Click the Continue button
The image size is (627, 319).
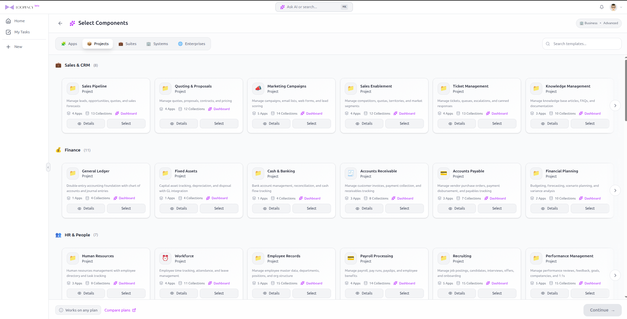click(602, 310)
